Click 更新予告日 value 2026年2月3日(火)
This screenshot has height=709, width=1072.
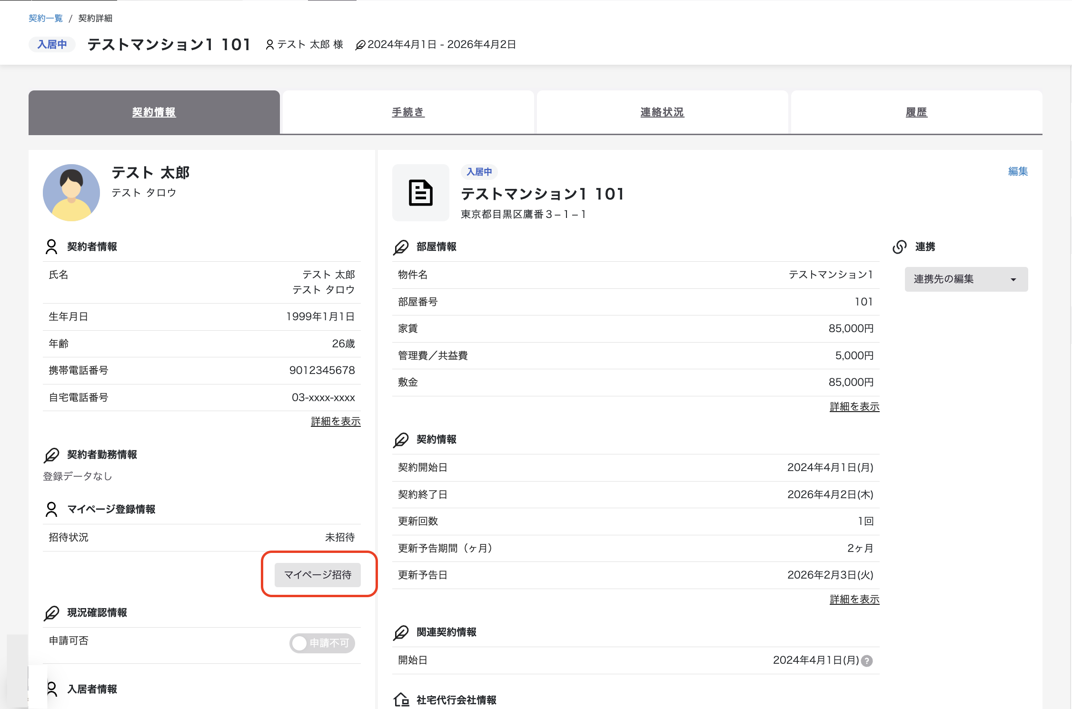click(x=831, y=575)
